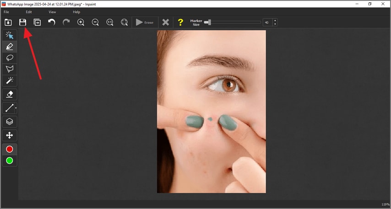
Task: Select the Marker tool
Action: [x=10, y=47]
